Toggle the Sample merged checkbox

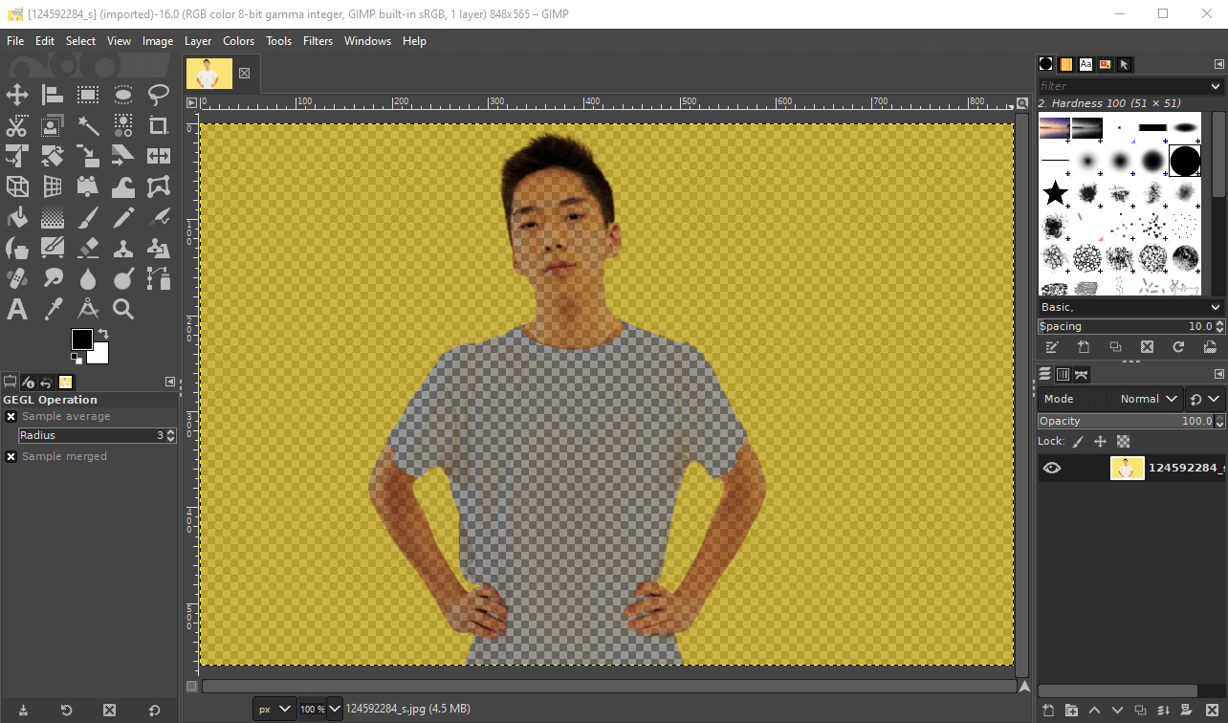[11, 456]
